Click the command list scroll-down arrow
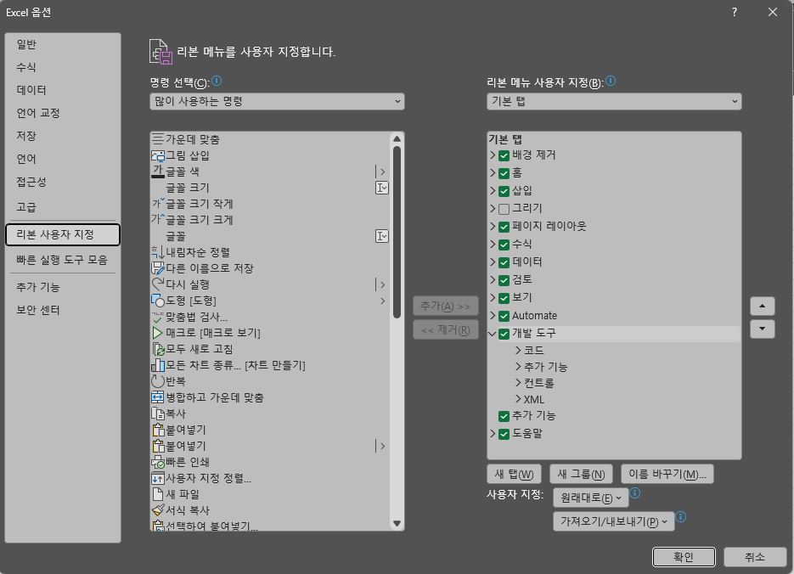This screenshot has width=794, height=574. click(397, 523)
